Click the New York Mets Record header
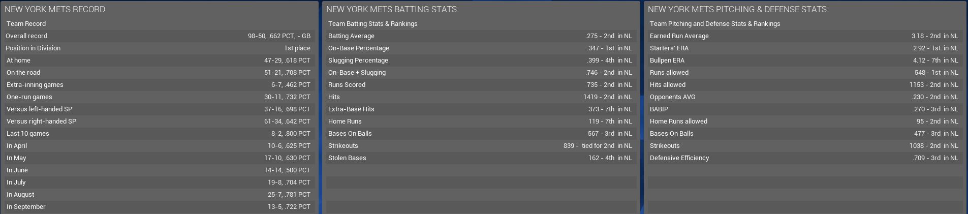The width and height of the screenshot is (968, 214). tap(55, 9)
